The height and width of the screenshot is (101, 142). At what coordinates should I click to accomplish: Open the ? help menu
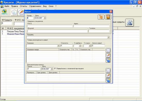(x=56, y=6)
